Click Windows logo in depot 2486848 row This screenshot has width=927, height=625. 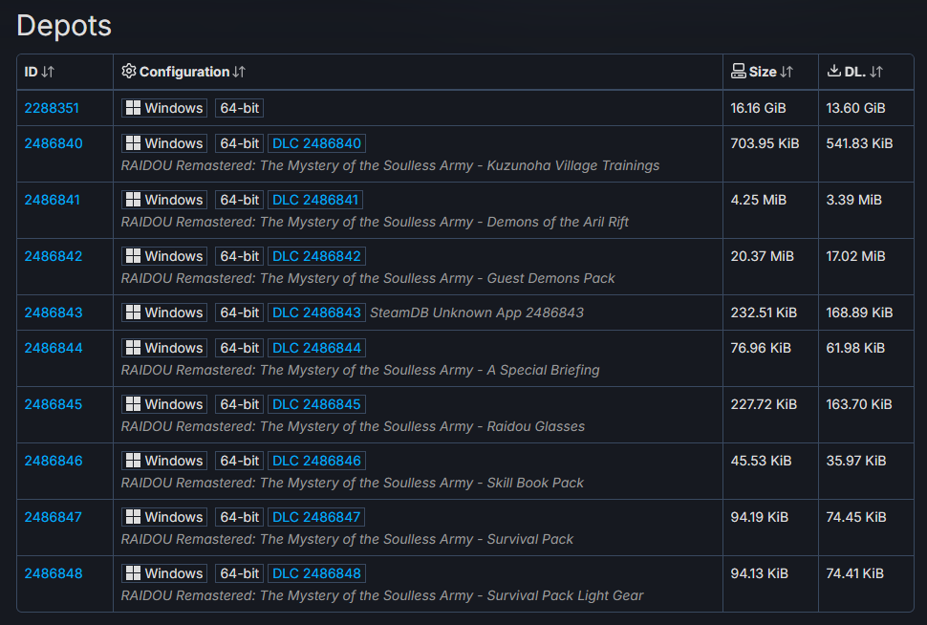point(134,573)
